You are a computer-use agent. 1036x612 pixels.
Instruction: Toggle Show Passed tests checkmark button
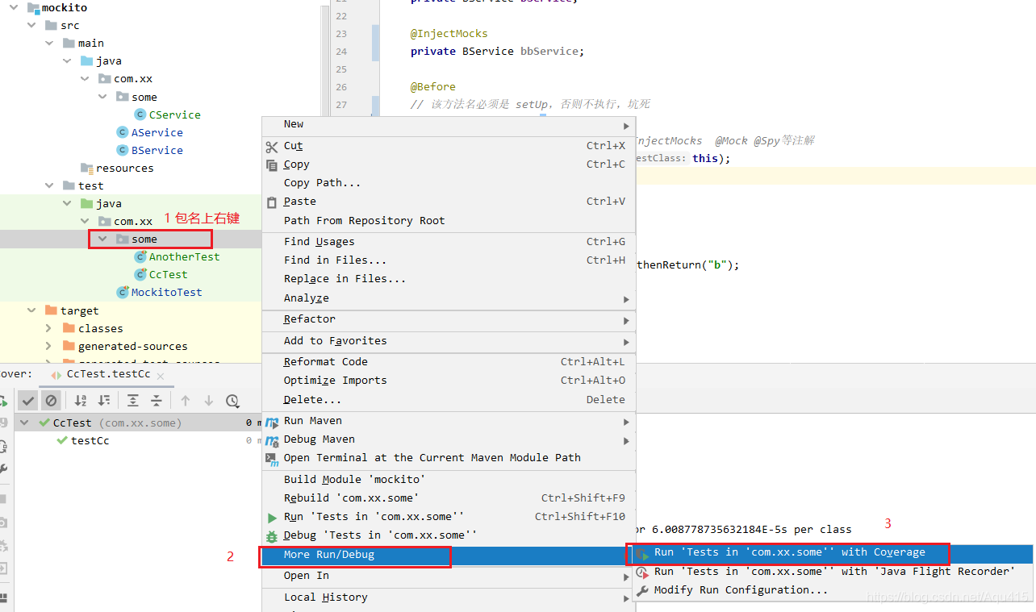coord(28,401)
